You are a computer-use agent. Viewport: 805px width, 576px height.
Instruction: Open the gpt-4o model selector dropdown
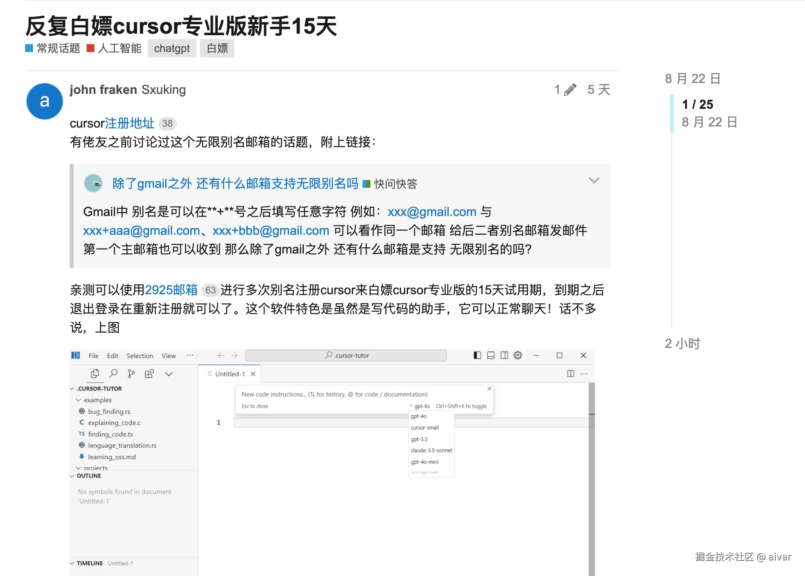point(420,406)
